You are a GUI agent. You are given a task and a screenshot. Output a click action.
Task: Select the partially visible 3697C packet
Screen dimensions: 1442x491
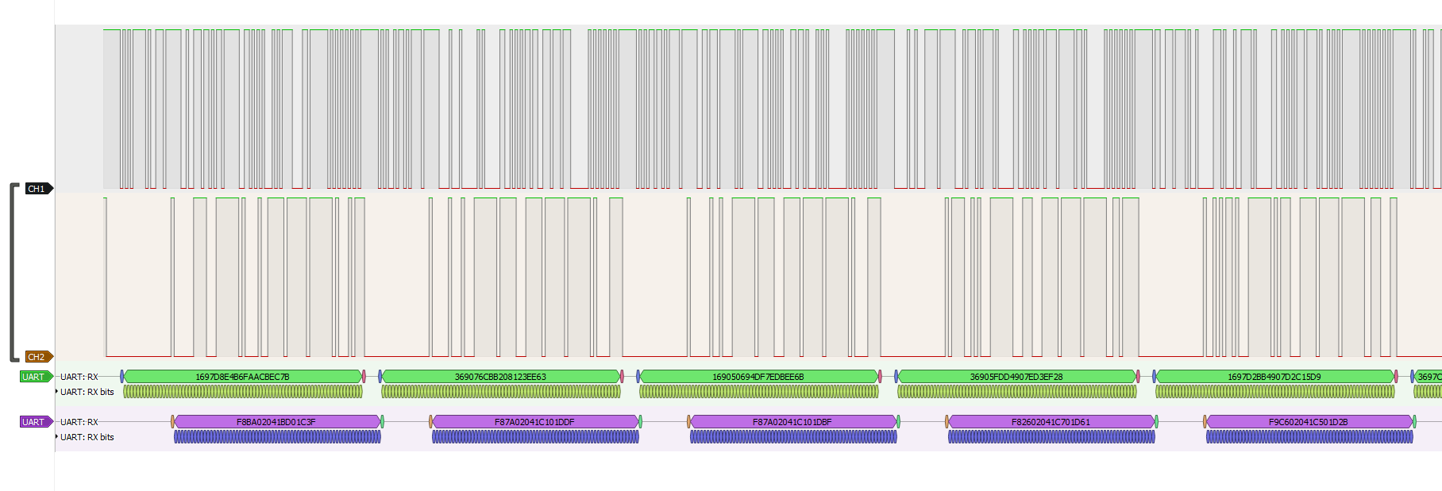1428,377
